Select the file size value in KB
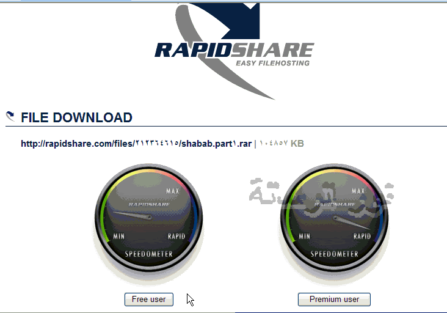The width and height of the screenshot is (447, 313). pyautogui.click(x=282, y=143)
